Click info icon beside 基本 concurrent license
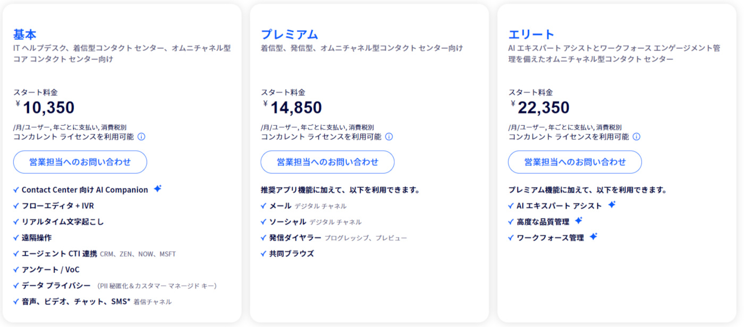744x327 pixels. [x=141, y=136]
